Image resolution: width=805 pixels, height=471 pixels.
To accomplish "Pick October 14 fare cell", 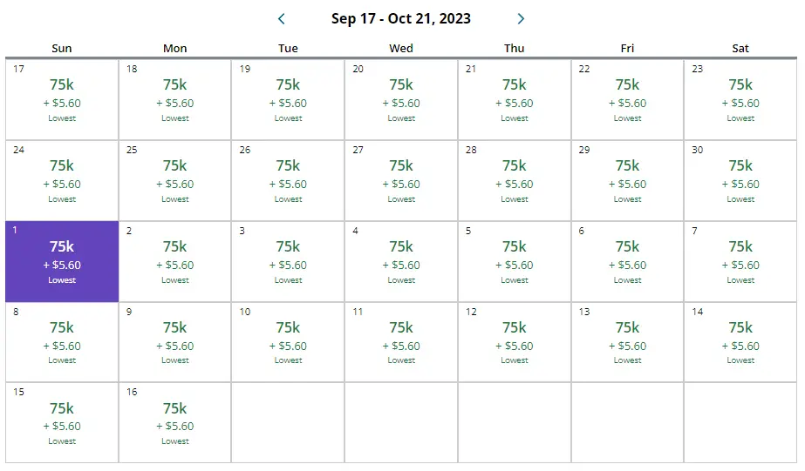I will click(740, 343).
